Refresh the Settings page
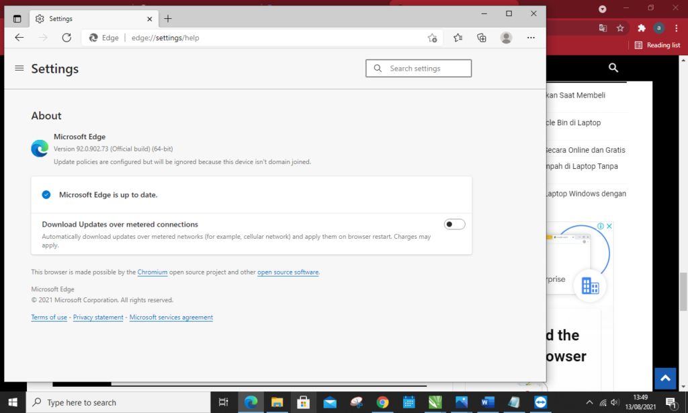Viewport: 688px width, 413px height. click(x=66, y=38)
